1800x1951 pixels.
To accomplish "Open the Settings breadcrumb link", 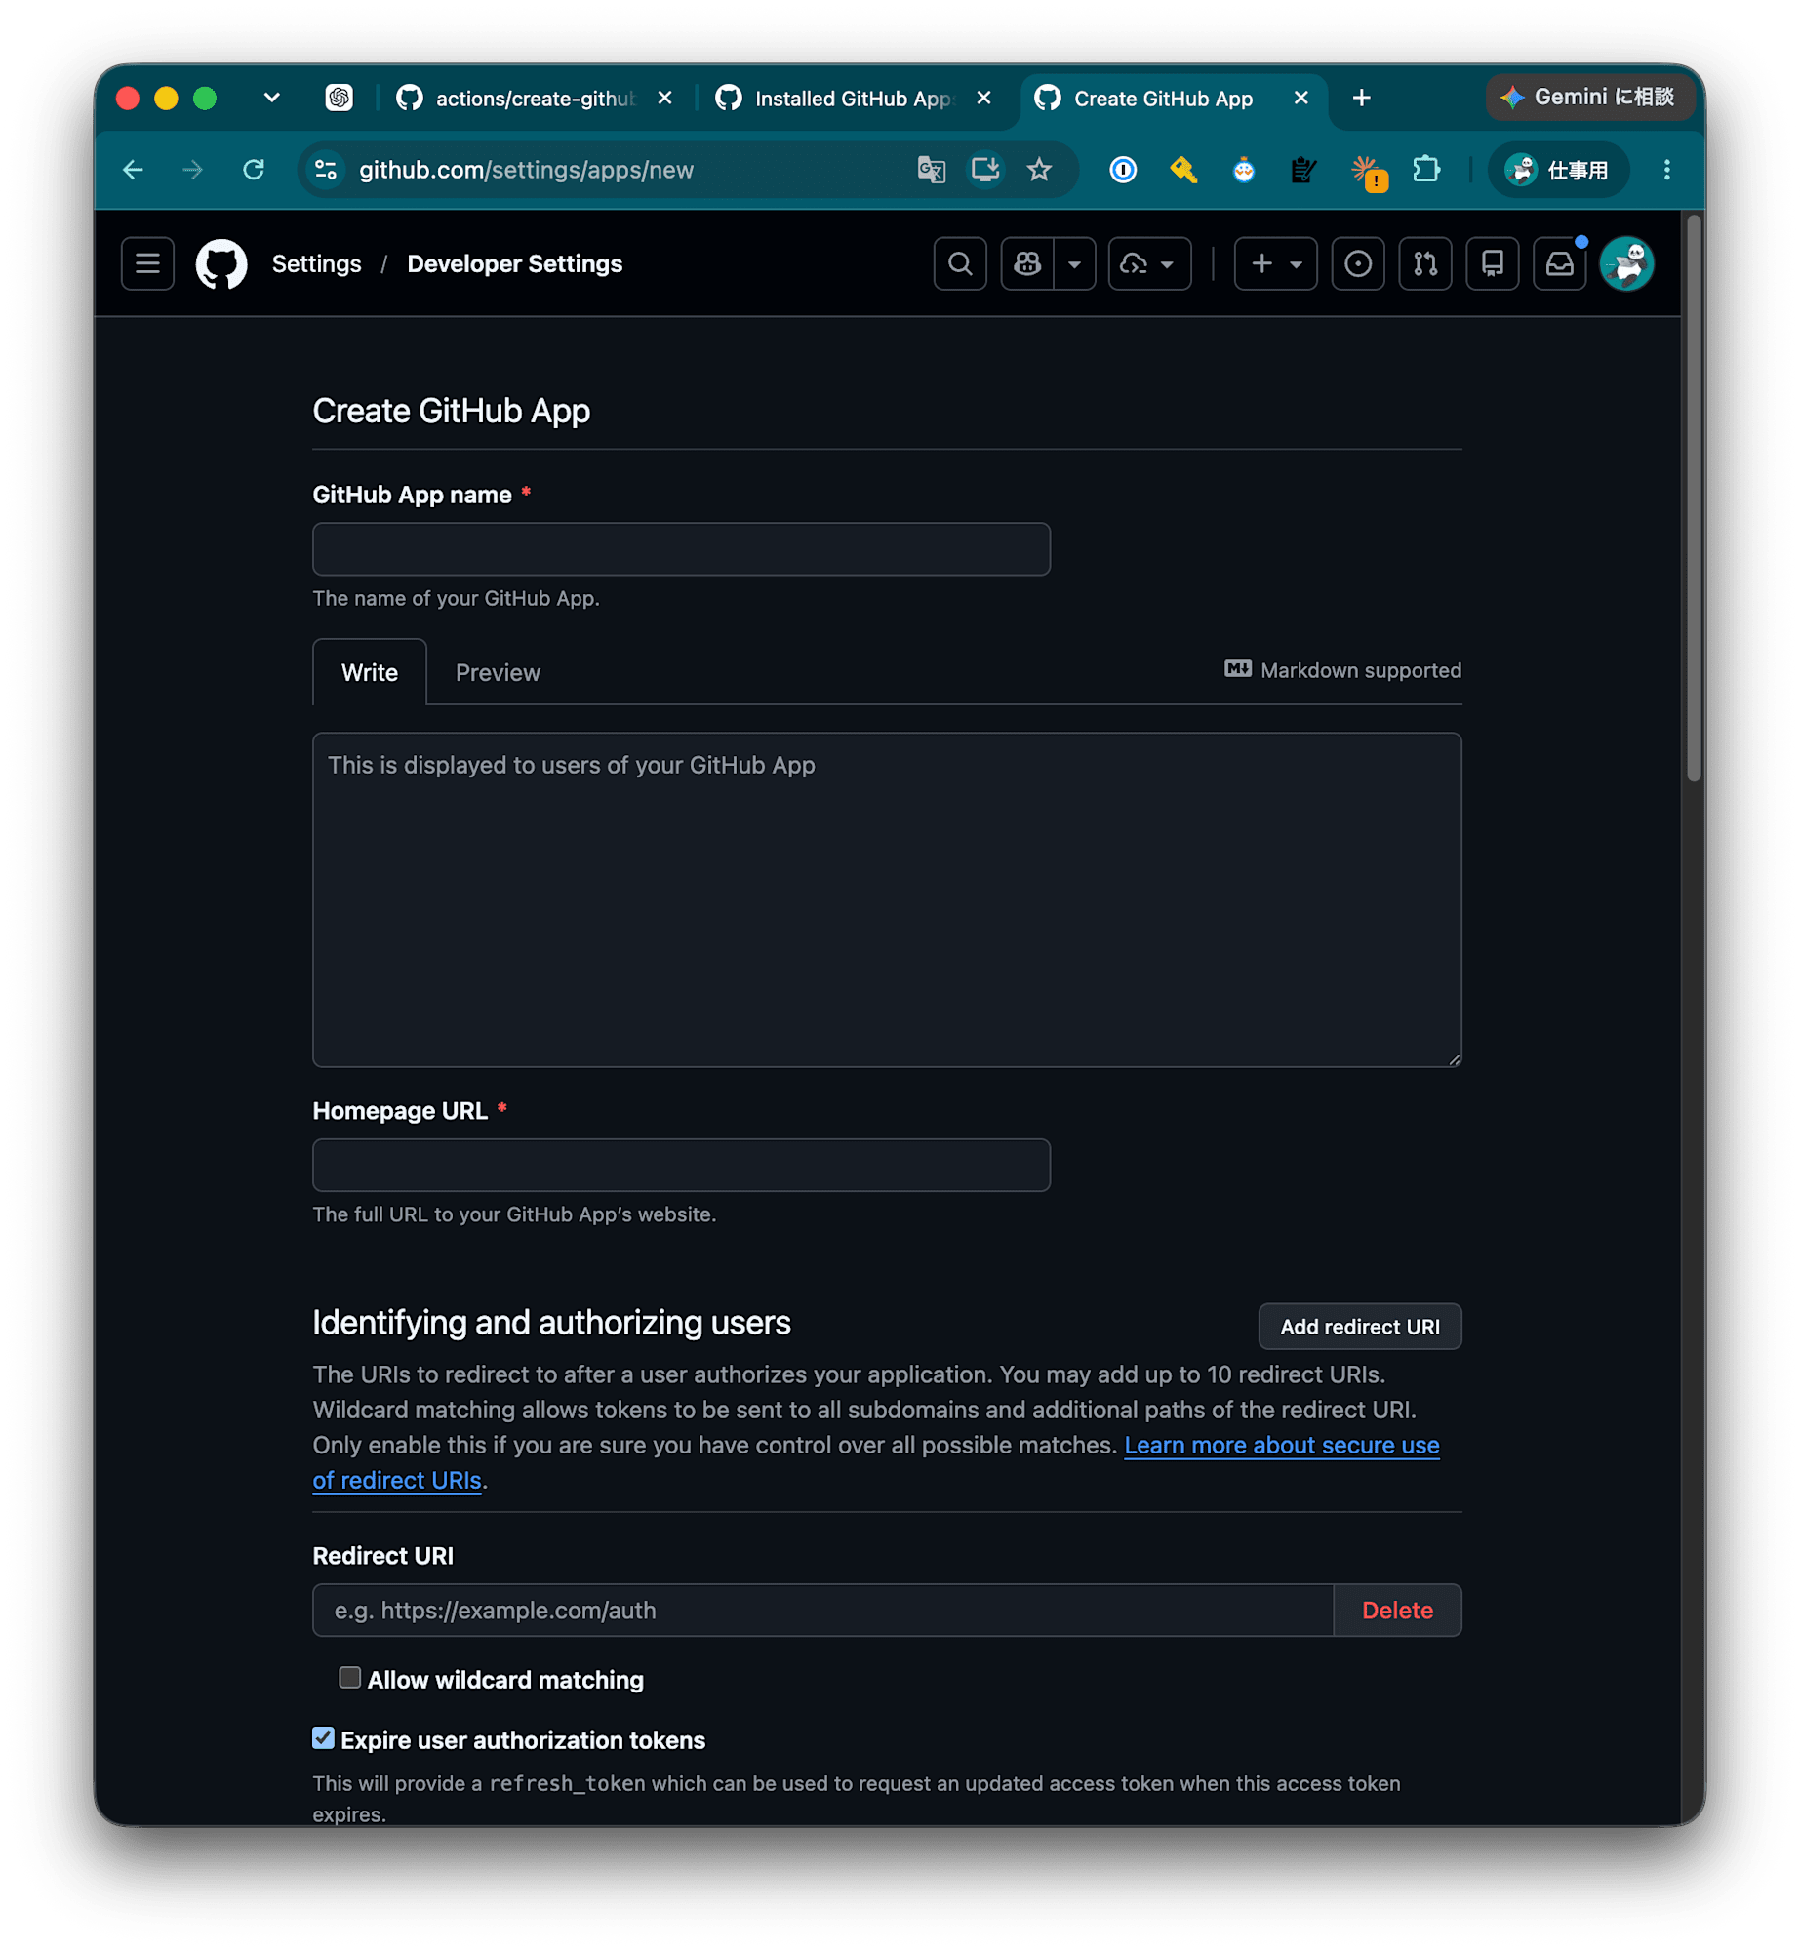I will [316, 263].
